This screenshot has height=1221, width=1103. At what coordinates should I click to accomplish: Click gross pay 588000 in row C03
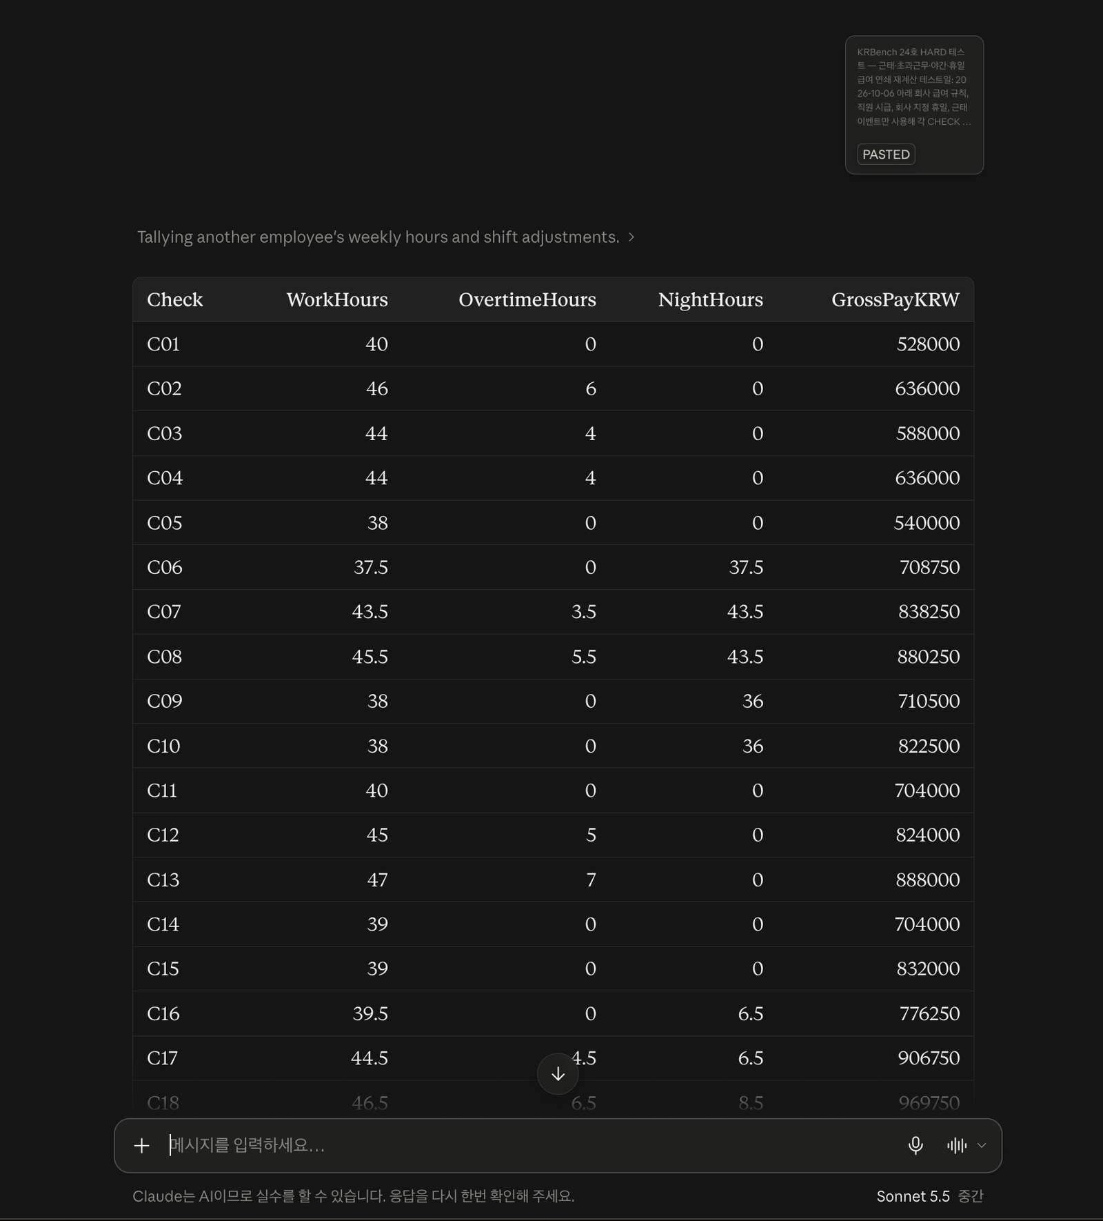click(x=928, y=433)
